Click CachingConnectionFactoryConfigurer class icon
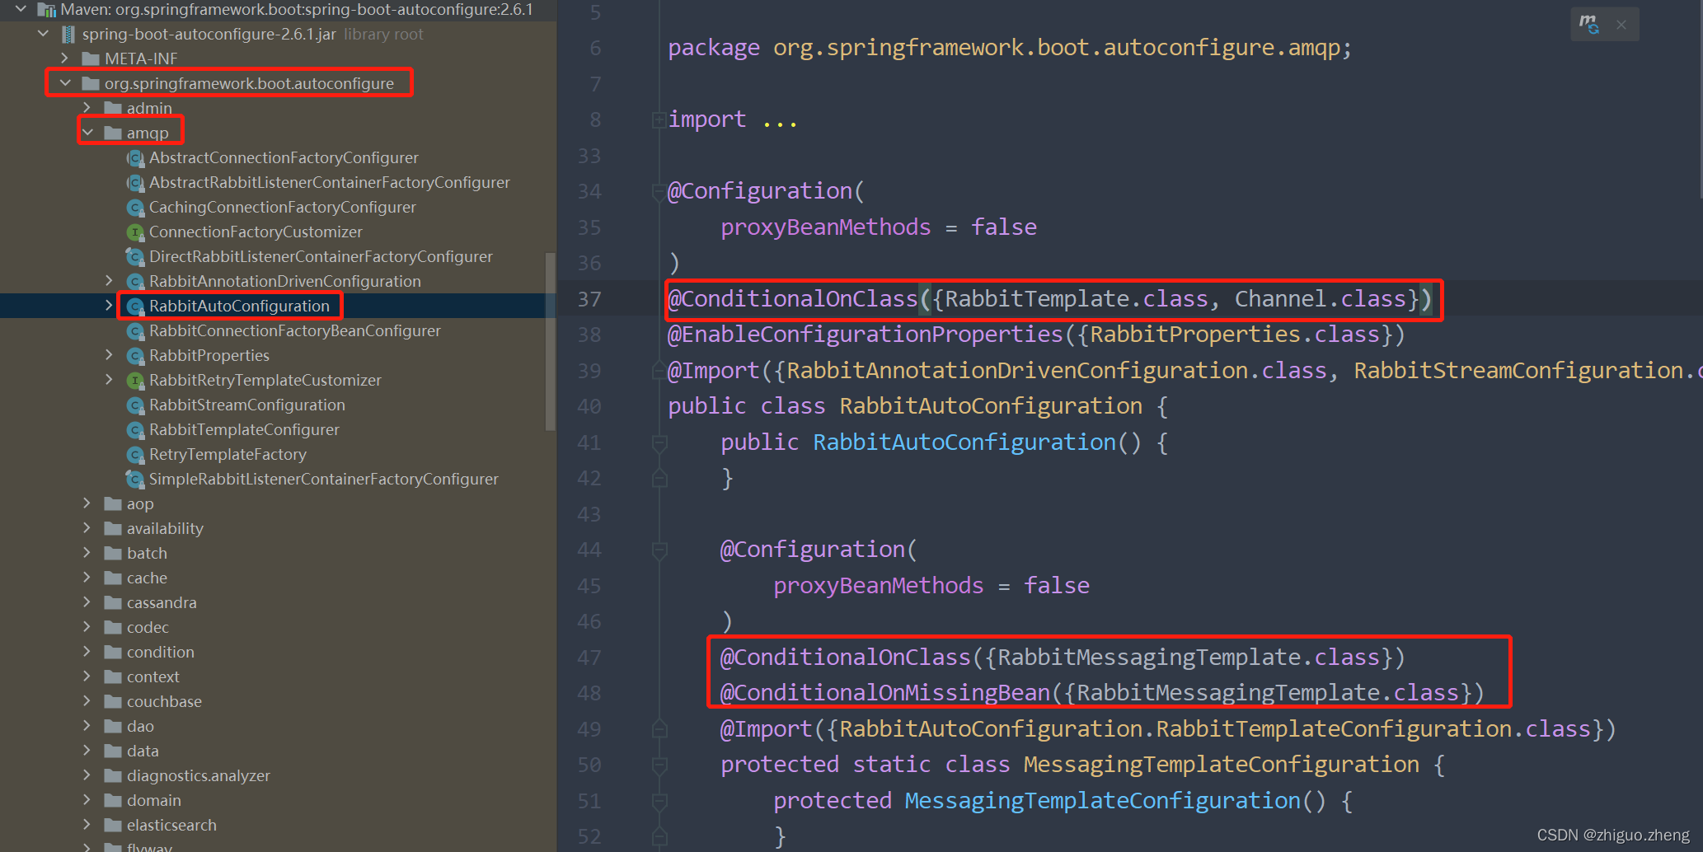The width and height of the screenshot is (1703, 852). [135, 207]
